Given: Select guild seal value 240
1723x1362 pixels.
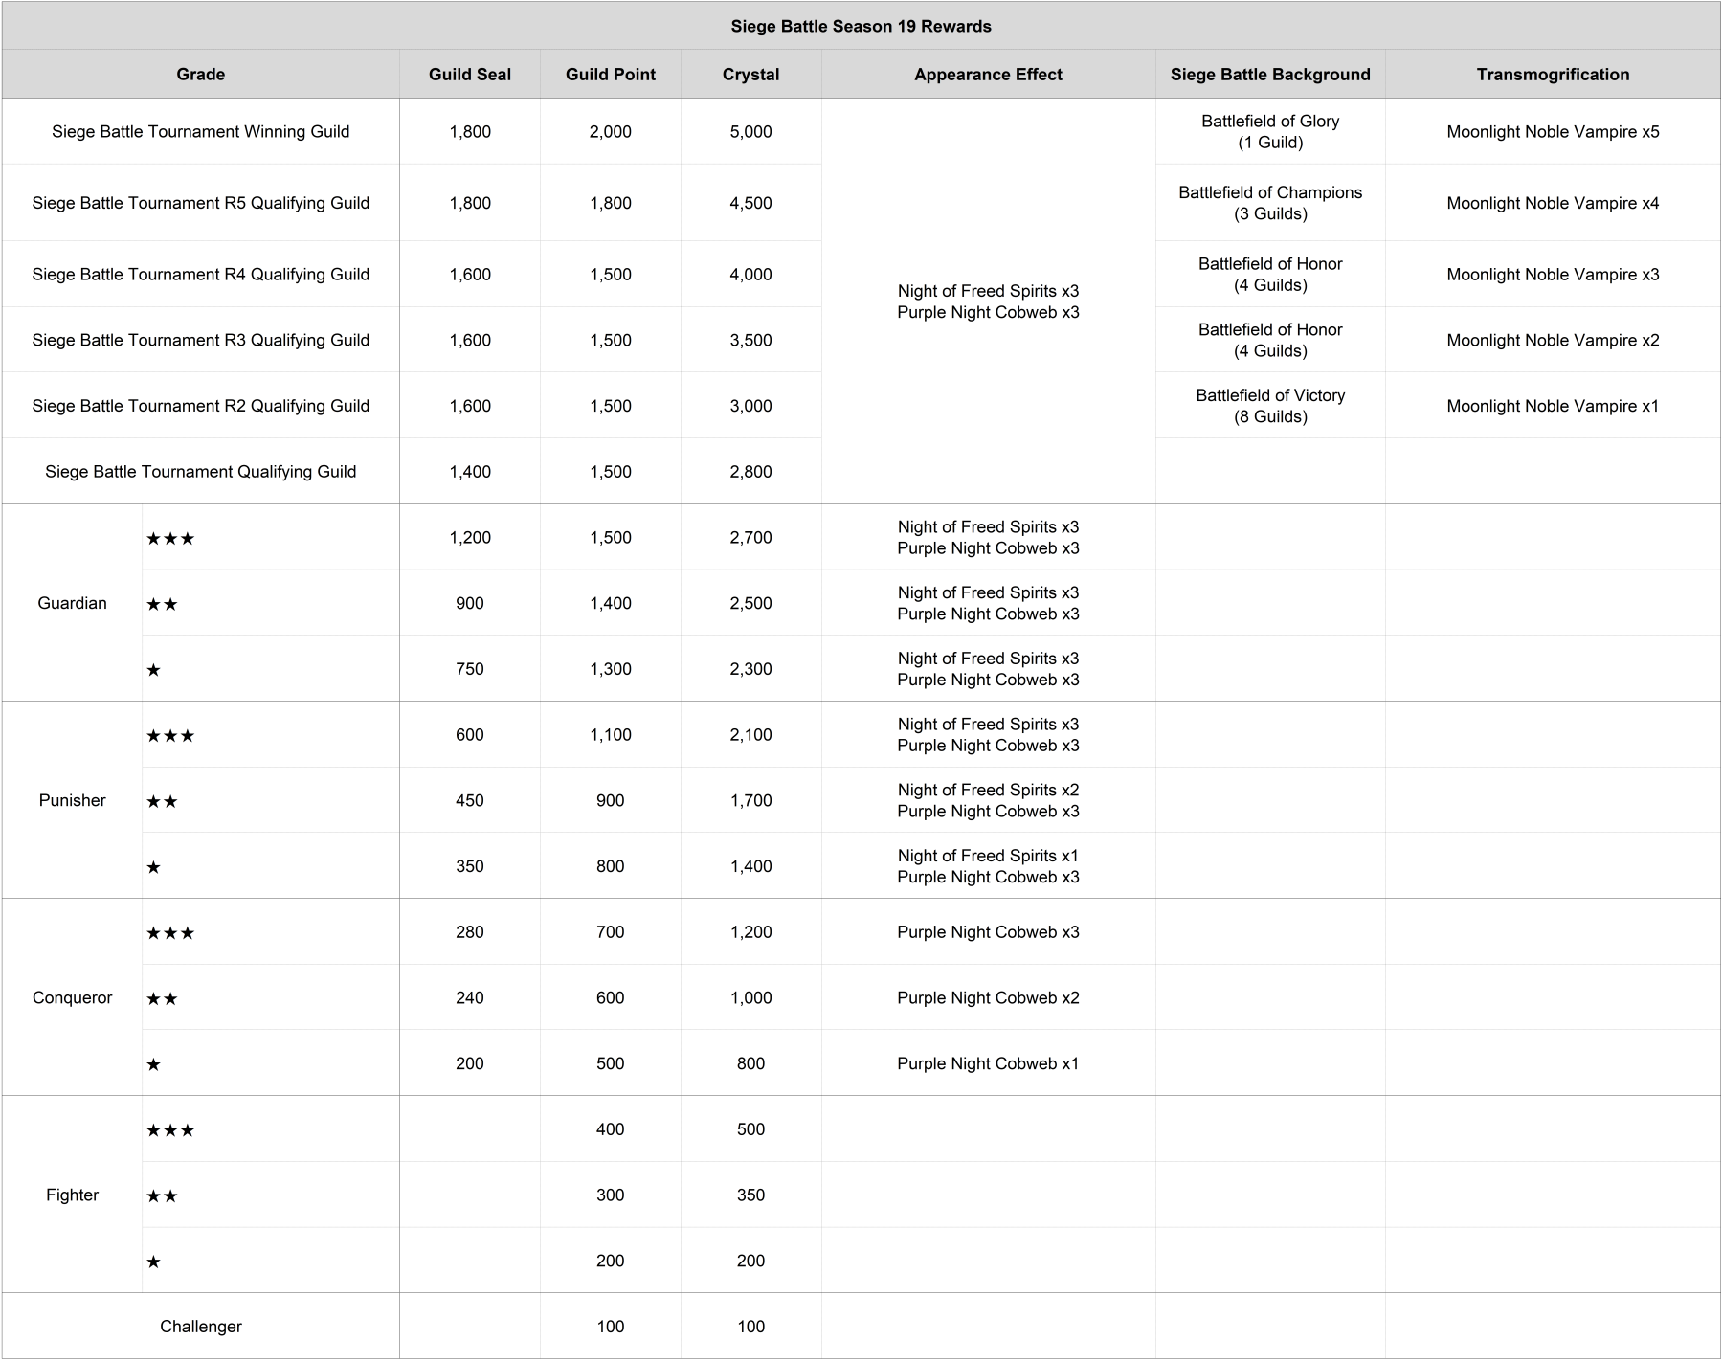Looking at the screenshot, I should (x=470, y=997).
